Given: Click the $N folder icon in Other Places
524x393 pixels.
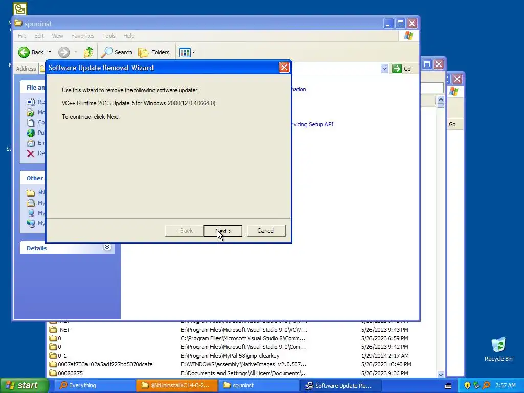Looking at the screenshot, I should click(x=31, y=193).
